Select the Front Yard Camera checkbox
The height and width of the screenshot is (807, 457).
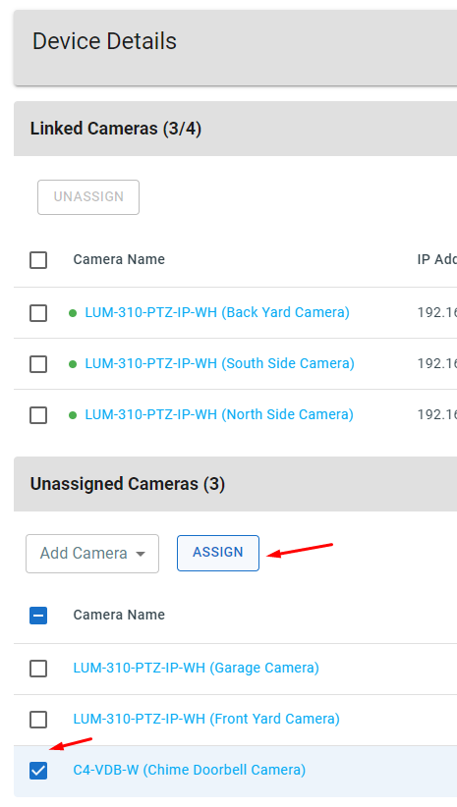pyautogui.click(x=38, y=720)
